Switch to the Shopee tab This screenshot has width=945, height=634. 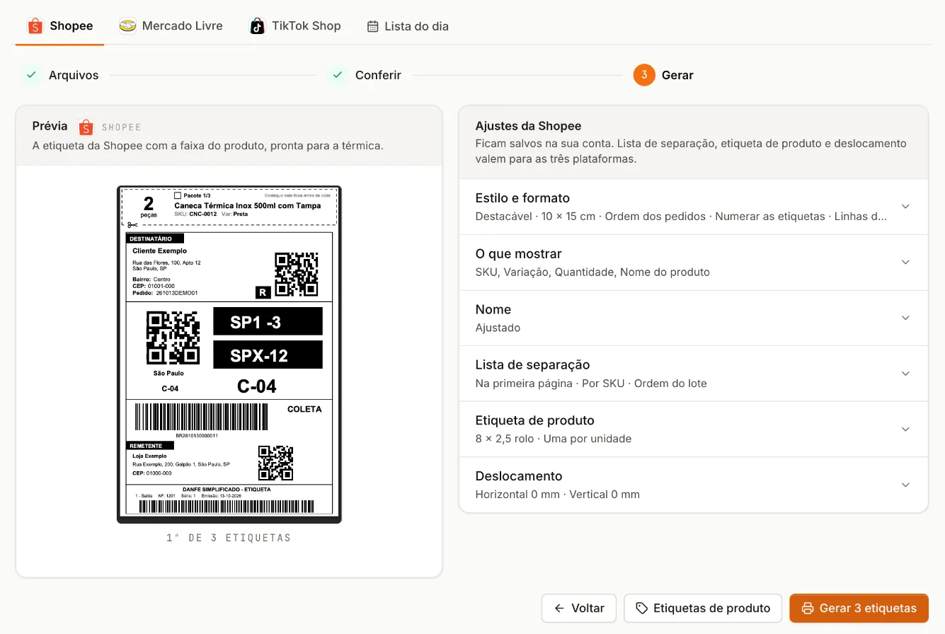pos(60,26)
